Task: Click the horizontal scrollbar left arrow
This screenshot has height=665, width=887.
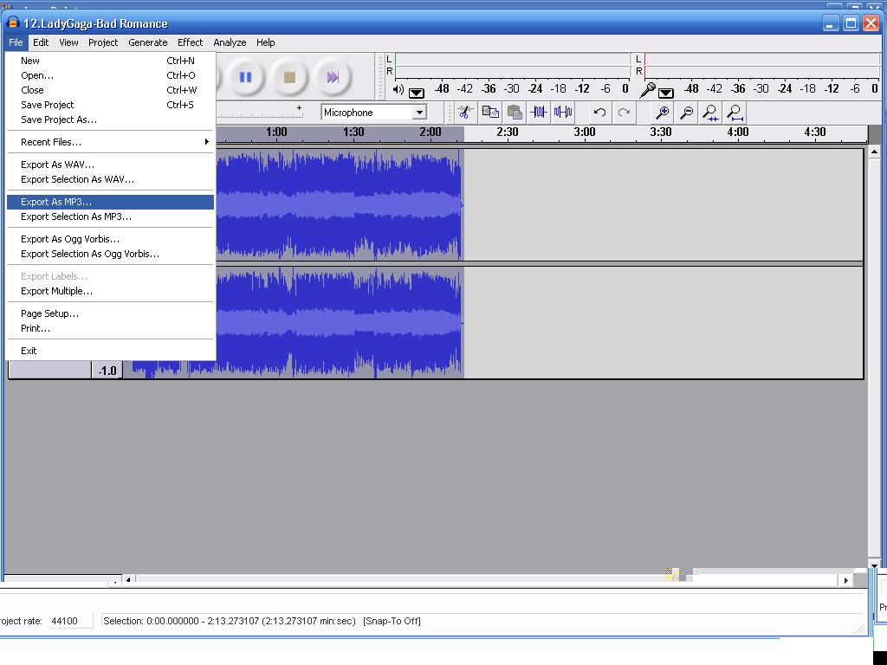Action: pyautogui.click(x=129, y=580)
